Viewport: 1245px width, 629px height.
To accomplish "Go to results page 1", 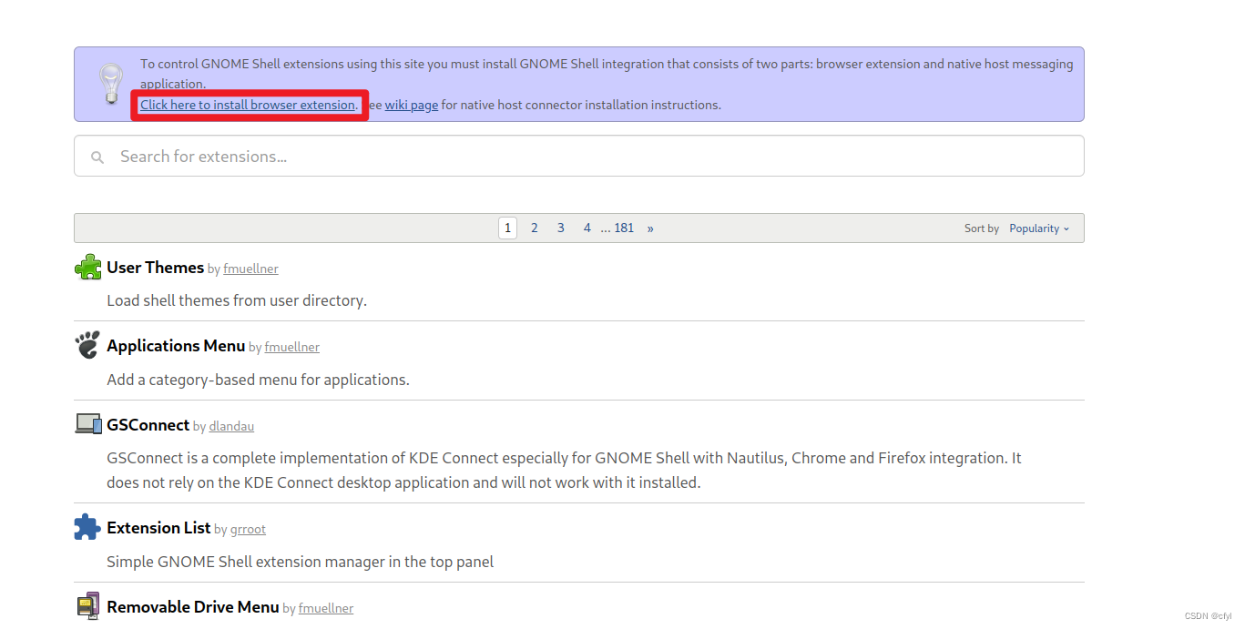I will click(507, 228).
